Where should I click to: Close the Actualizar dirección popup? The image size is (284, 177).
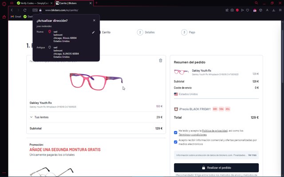[x=94, y=20]
